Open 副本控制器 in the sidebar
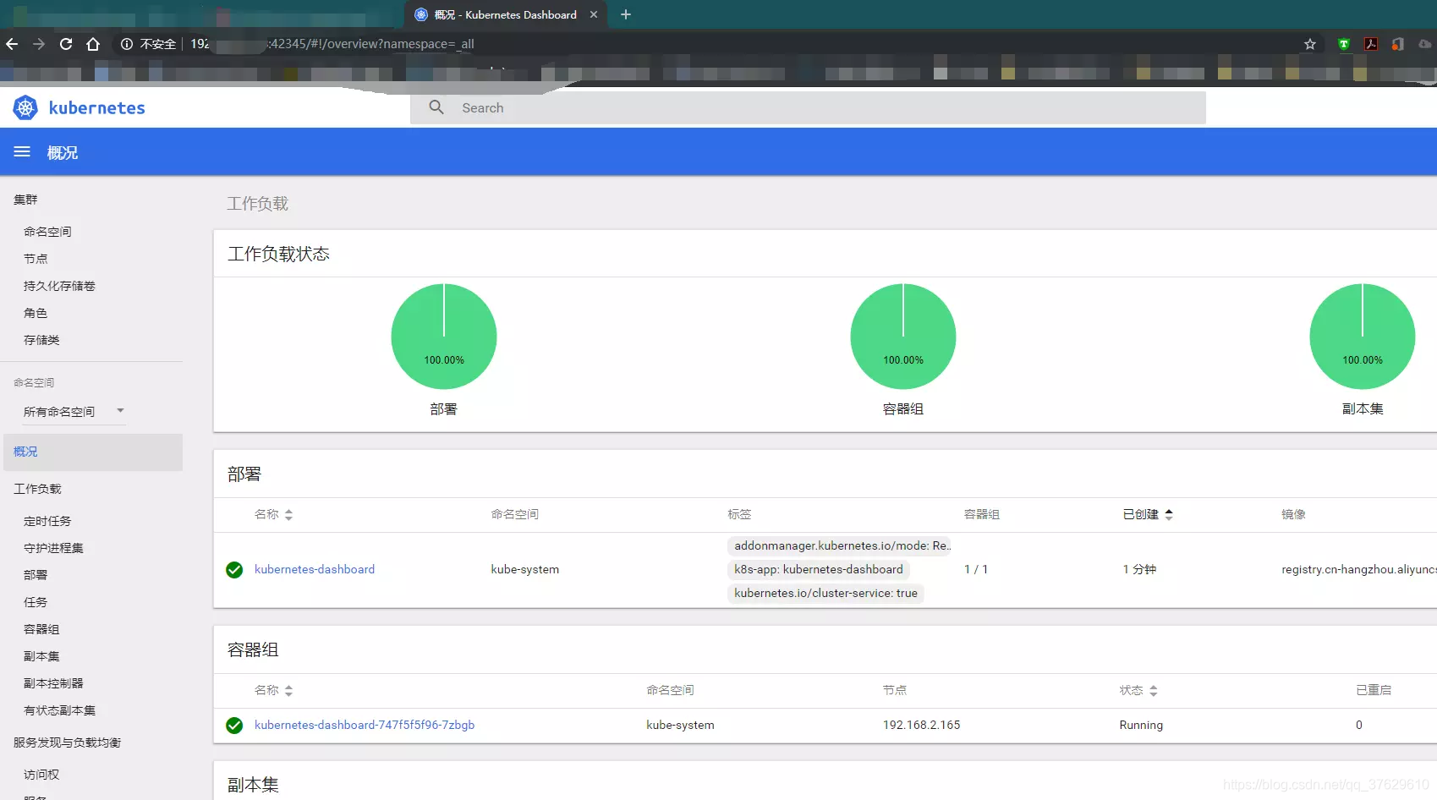This screenshot has height=800, width=1437. click(53, 683)
